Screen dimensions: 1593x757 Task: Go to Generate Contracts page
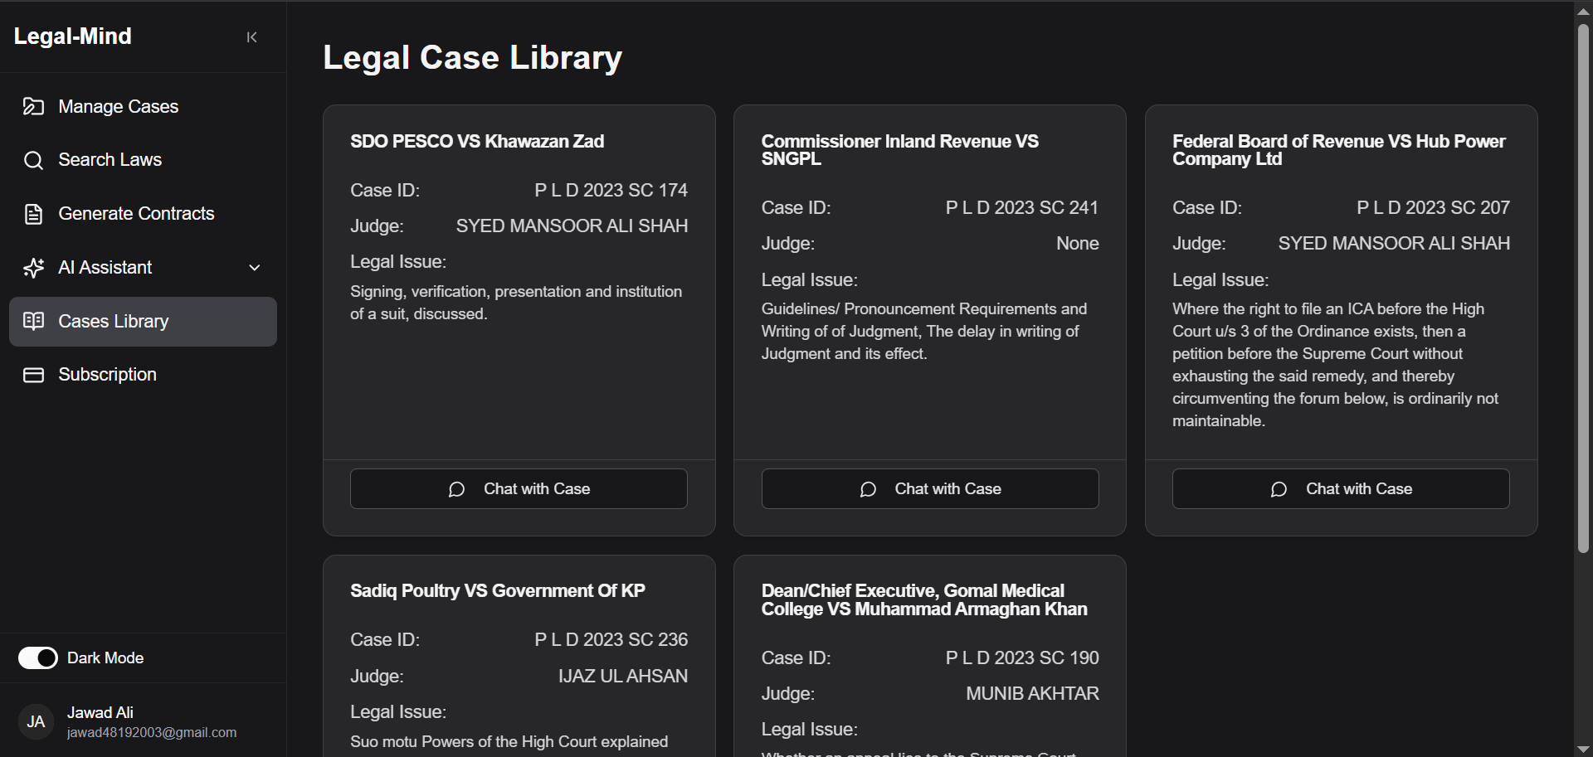[143, 214]
